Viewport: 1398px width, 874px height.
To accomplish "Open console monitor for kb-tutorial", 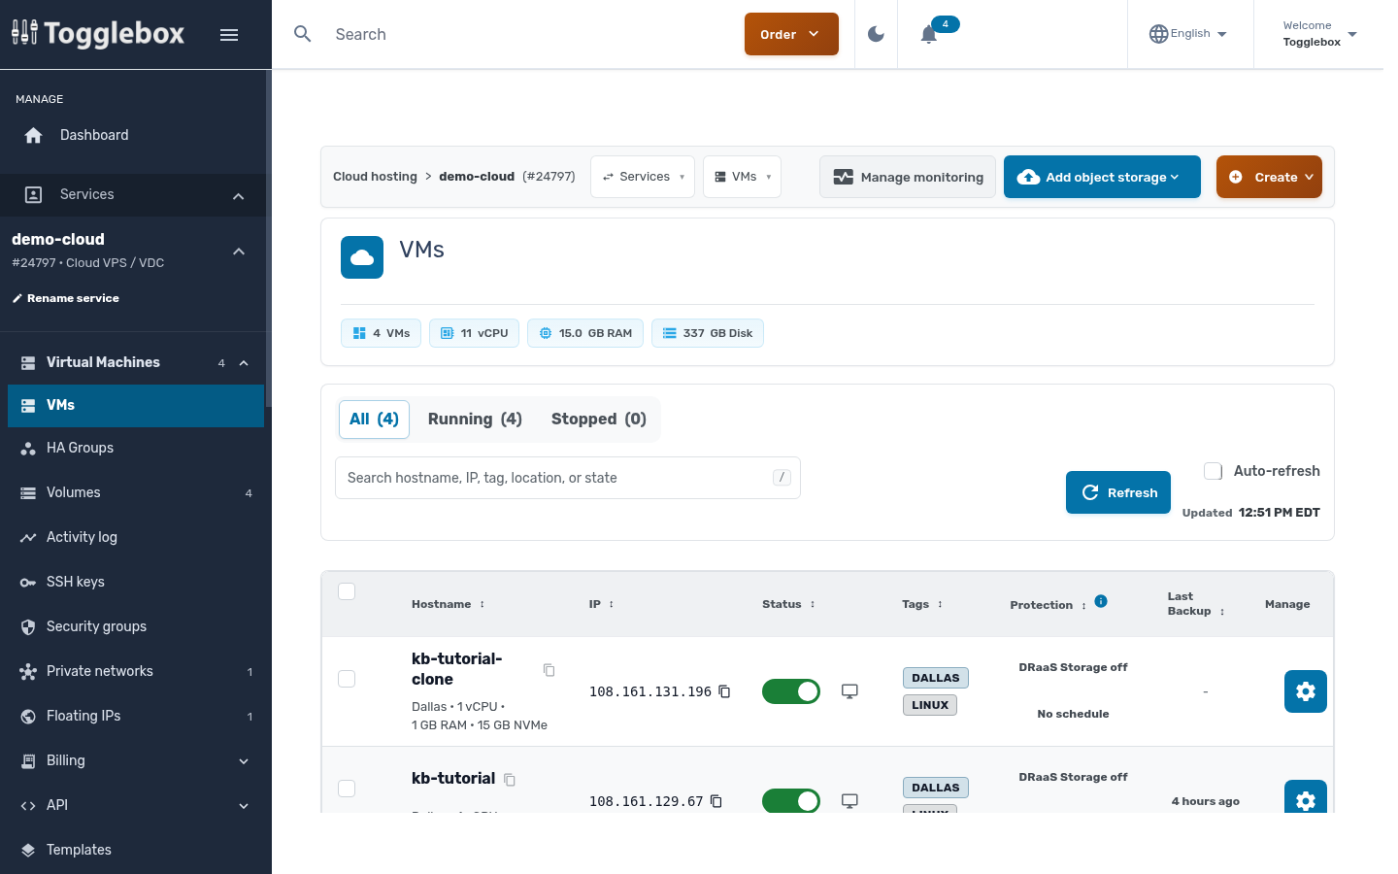I will 849,801.
